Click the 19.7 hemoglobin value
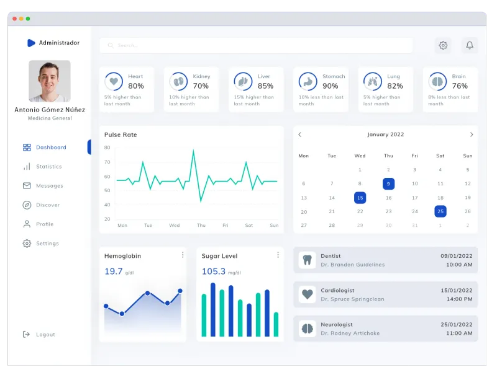The height and width of the screenshot is (375, 497). [114, 271]
